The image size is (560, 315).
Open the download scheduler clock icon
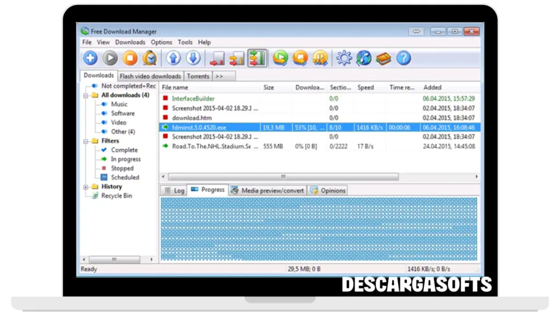pyautogui.click(x=149, y=58)
